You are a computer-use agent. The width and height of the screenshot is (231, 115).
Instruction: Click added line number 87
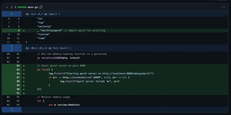pos(18,77)
